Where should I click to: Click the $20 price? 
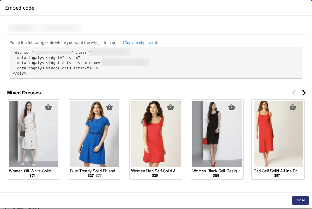pyautogui.click(x=155, y=176)
